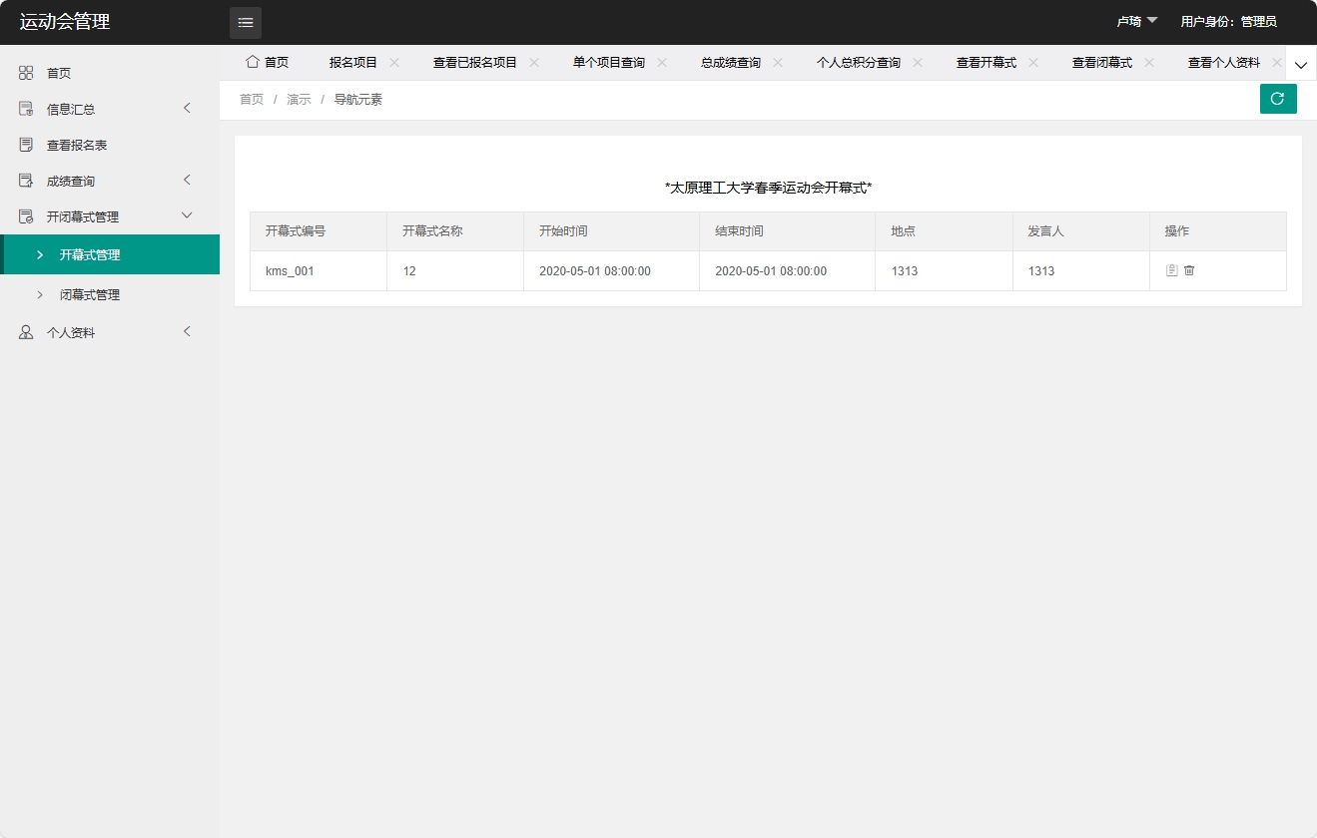Expand the 信息汇总 chevron

coord(187,108)
